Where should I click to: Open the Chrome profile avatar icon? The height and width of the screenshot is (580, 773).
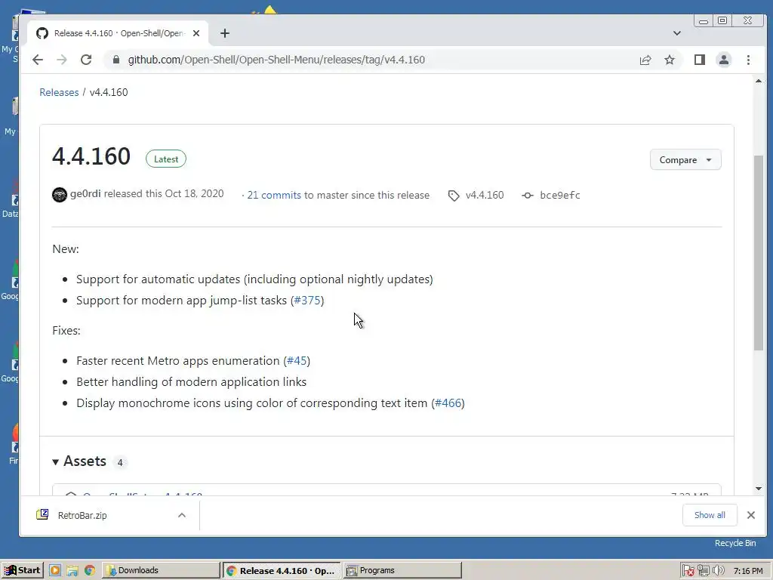[x=724, y=60]
